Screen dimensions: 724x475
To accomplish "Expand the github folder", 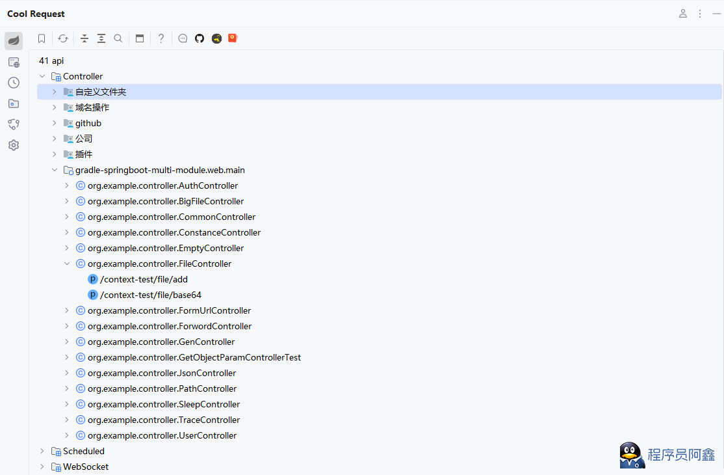I will click(x=55, y=123).
